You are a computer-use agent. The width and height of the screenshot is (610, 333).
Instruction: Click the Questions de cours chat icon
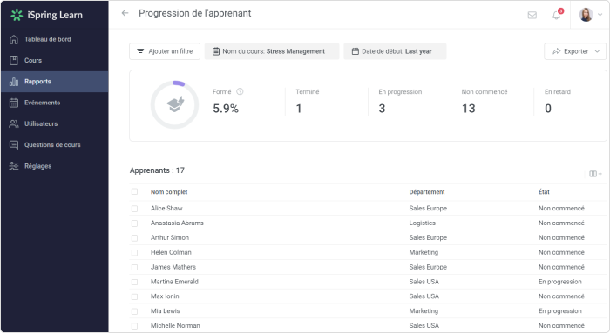point(14,145)
